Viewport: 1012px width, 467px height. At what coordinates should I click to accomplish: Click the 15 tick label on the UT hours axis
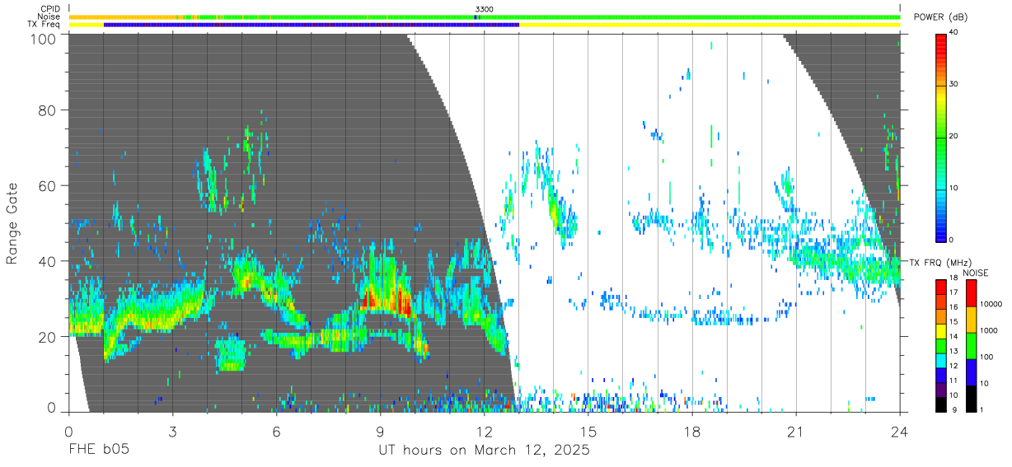(x=588, y=432)
